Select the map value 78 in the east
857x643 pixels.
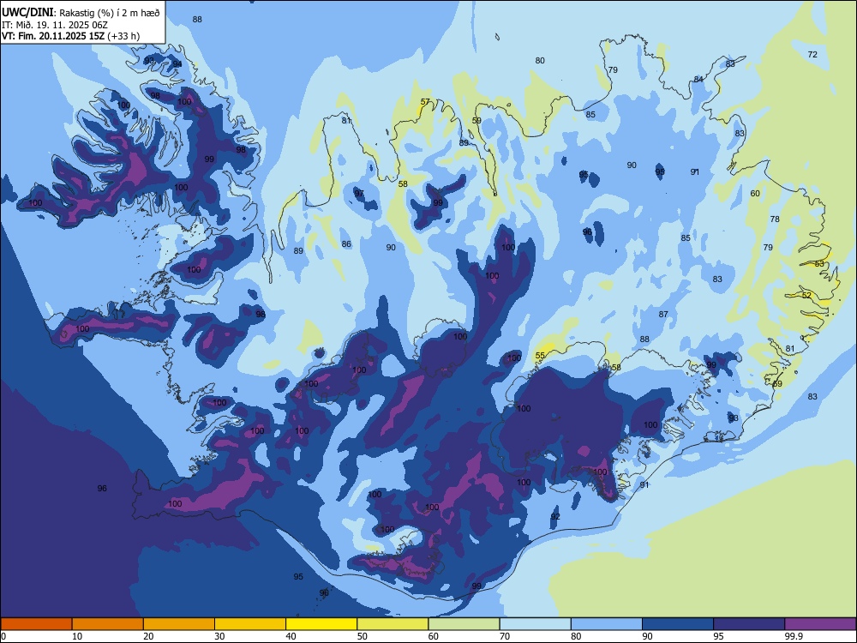coord(775,219)
